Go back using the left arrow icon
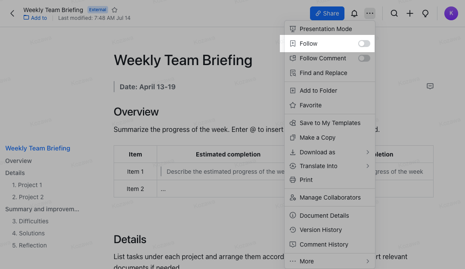 (x=12, y=13)
